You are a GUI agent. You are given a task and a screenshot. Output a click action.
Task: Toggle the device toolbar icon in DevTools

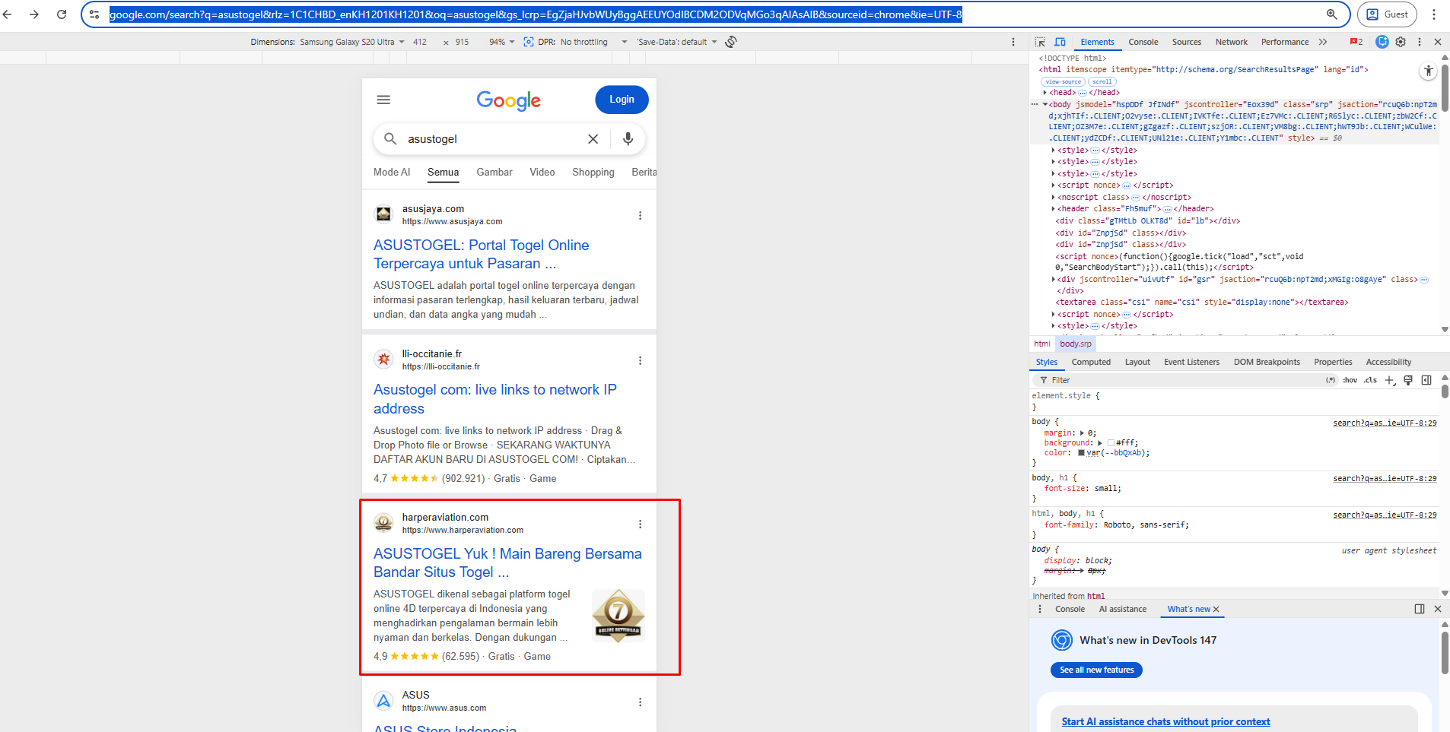1060,42
